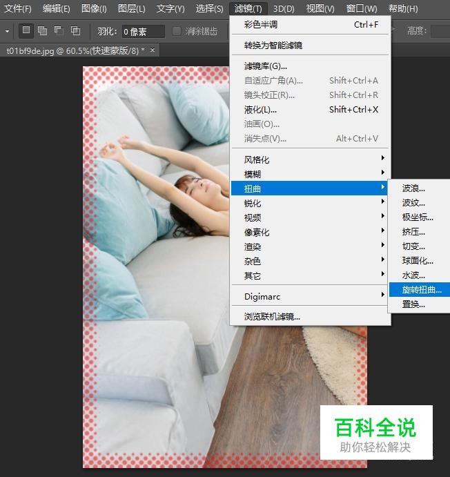450x477 pixels.
Task: Open the tool preset picker arrow
Action: tap(8, 31)
